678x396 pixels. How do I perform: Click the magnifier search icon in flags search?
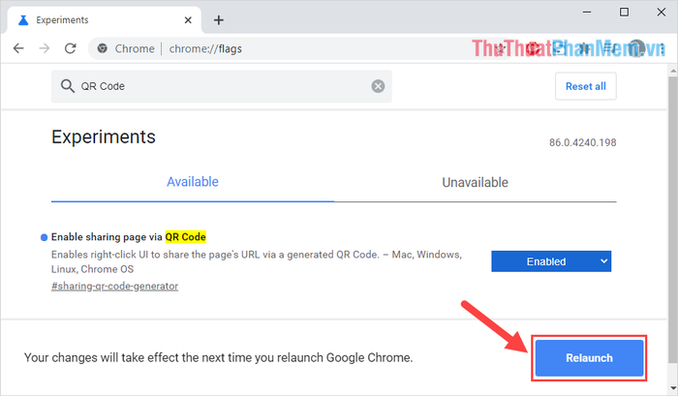pyautogui.click(x=68, y=86)
